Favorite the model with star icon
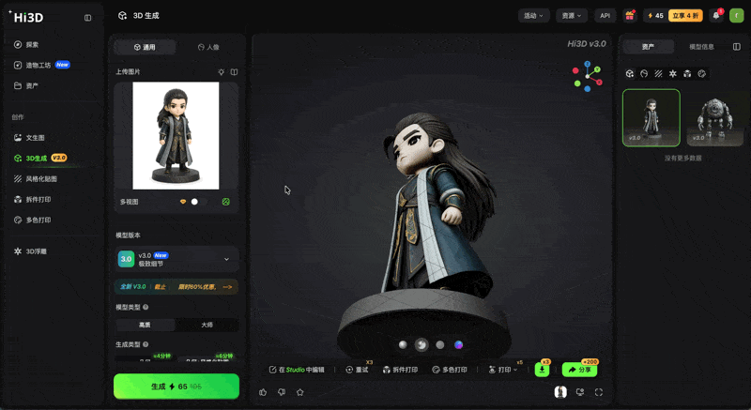The height and width of the screenshot is (410, 751). [299, 392]
